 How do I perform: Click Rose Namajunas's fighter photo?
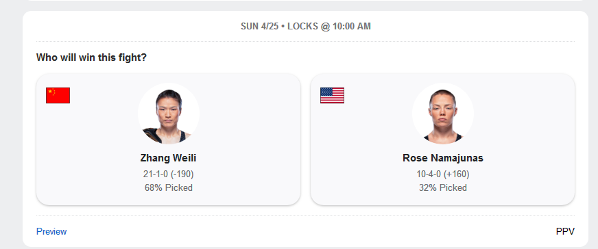[x=443, y=114]
